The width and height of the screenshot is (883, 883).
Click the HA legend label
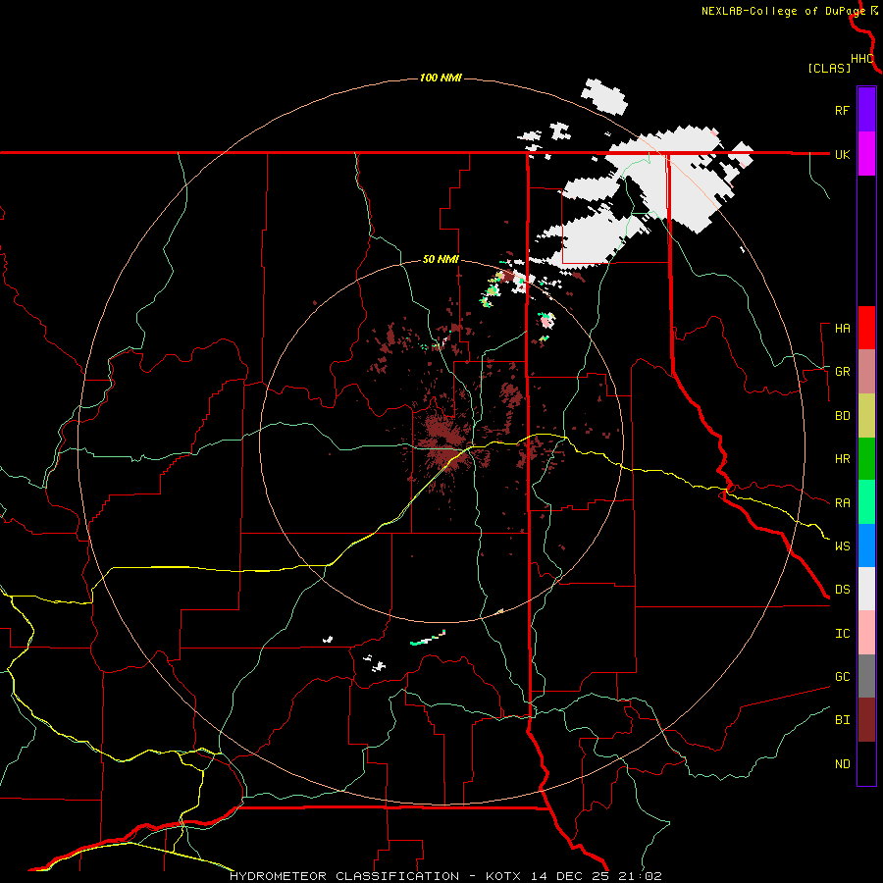(843, 329)
